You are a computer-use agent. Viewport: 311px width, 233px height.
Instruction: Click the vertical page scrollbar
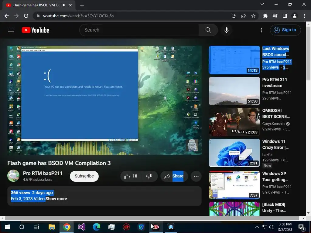coord(308,53)
